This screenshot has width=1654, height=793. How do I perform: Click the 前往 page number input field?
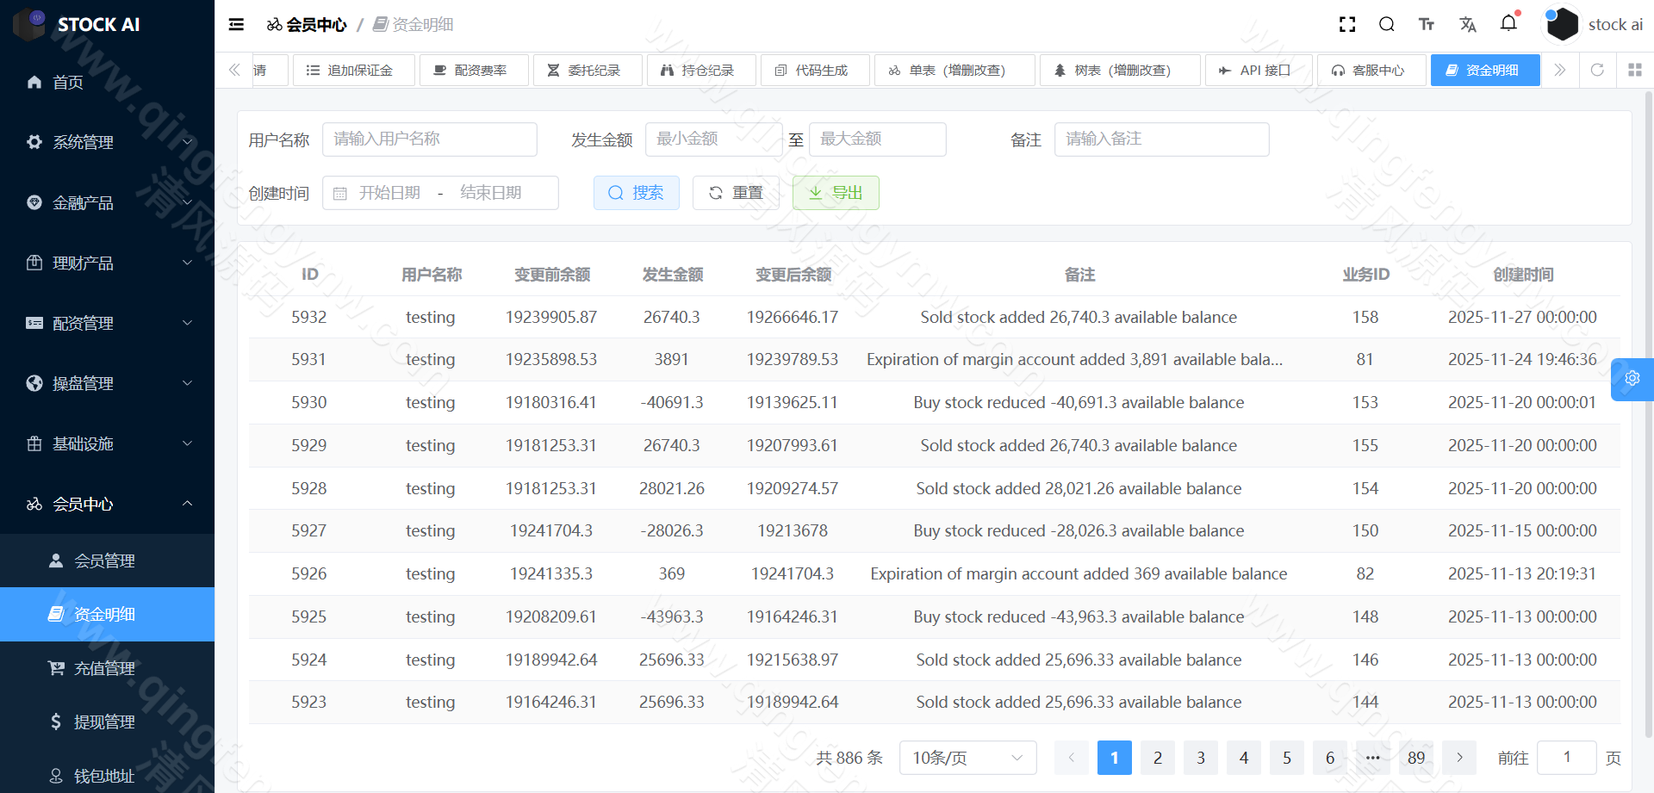[x=1566, y=758]
